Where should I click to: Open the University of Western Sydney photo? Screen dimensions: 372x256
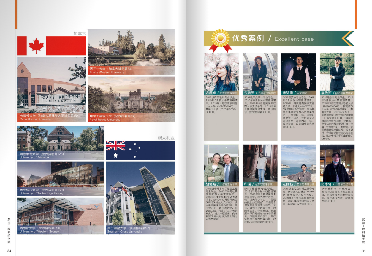(x=61, y=216)
